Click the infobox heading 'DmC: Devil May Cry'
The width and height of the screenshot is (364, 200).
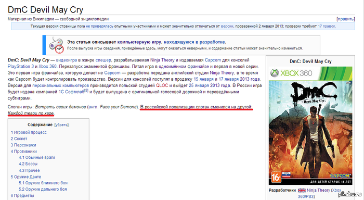(x=310, y=61)
